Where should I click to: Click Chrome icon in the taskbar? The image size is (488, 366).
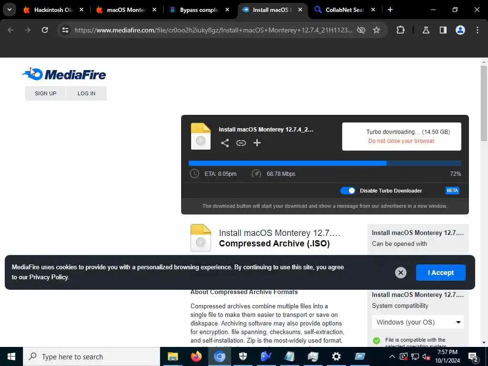click(219, 356)
